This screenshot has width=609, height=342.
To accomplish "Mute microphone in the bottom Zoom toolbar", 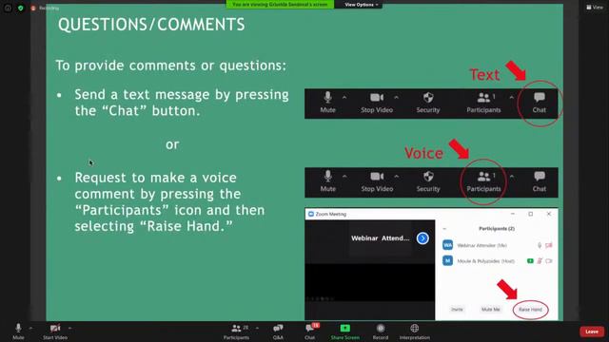I will (18, 332).
